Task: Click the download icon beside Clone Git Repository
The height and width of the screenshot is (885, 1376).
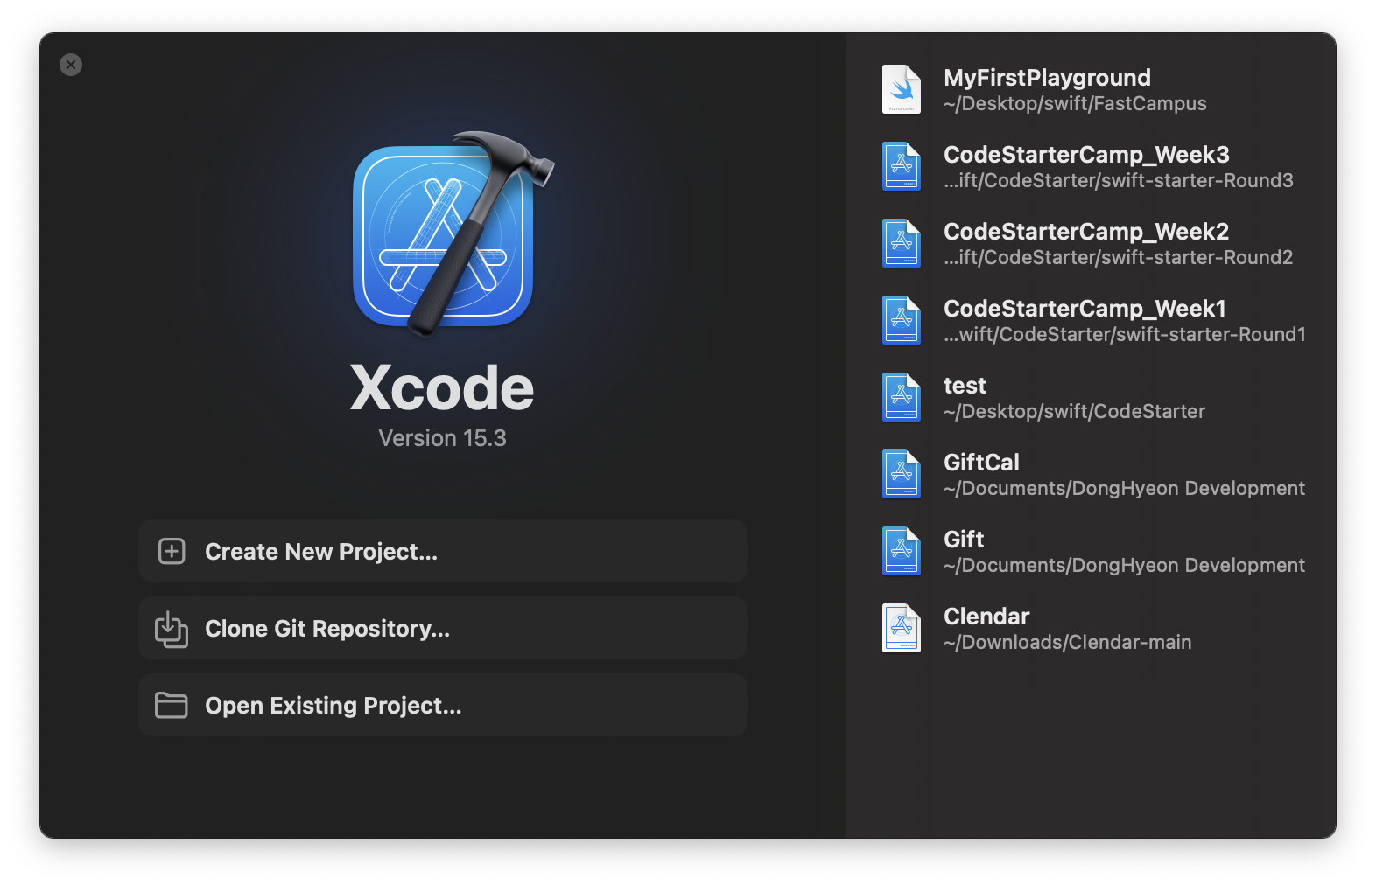Action: coord(172,629)
